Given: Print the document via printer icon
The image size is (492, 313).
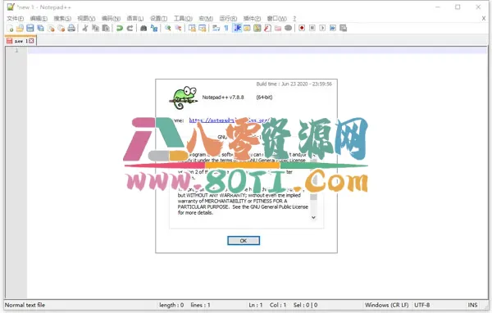Looking at the screenshot, I should pyautogui.click(x=71, y=28).
